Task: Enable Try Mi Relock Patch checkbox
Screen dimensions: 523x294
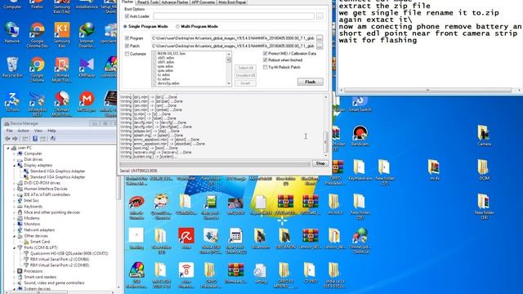Action: (265, 67)
